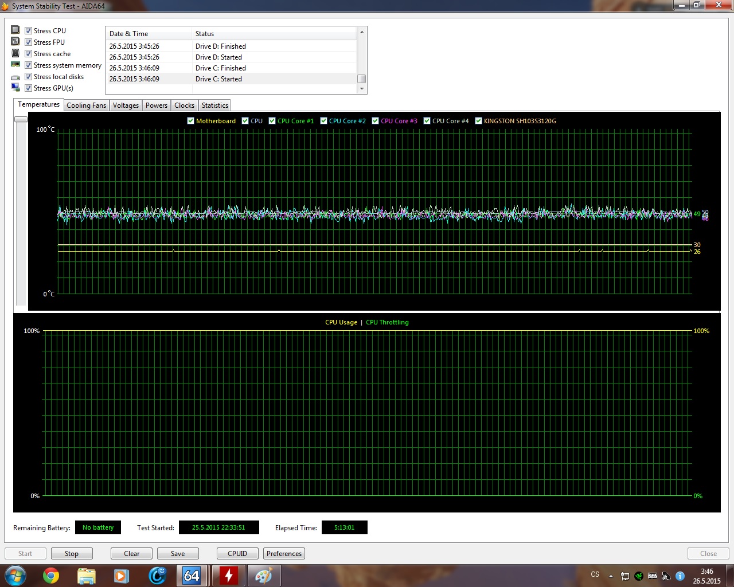The image size is (734, 587).
Task: Switch to the Cooling Fans tab
Action: (x=86, y=105)
